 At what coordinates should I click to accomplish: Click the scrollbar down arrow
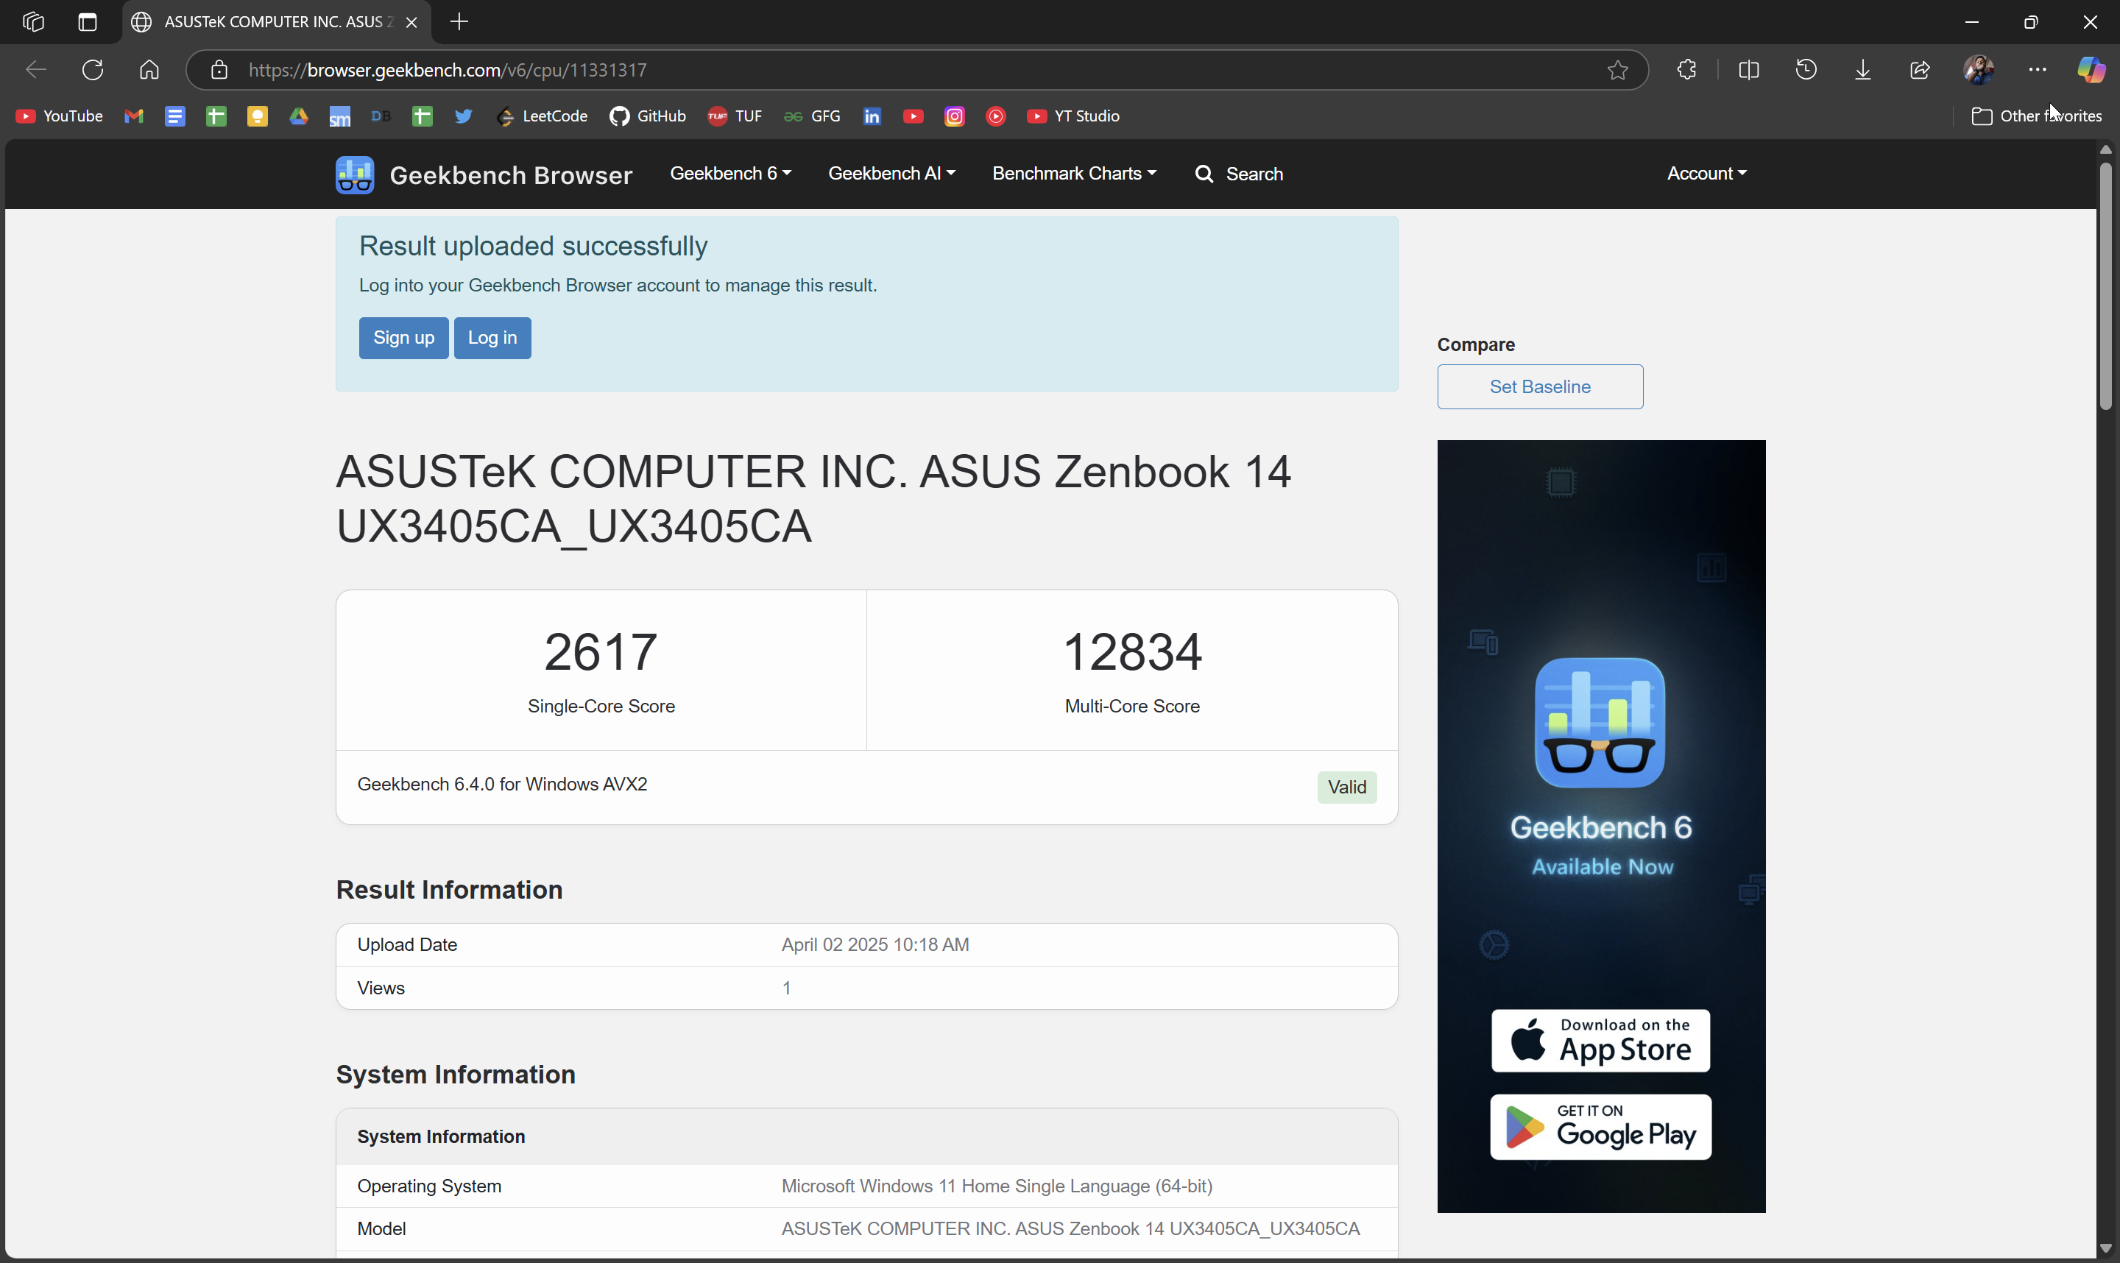[x=2105, y=1248]
